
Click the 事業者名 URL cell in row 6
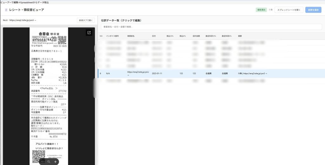coord(138,73)
